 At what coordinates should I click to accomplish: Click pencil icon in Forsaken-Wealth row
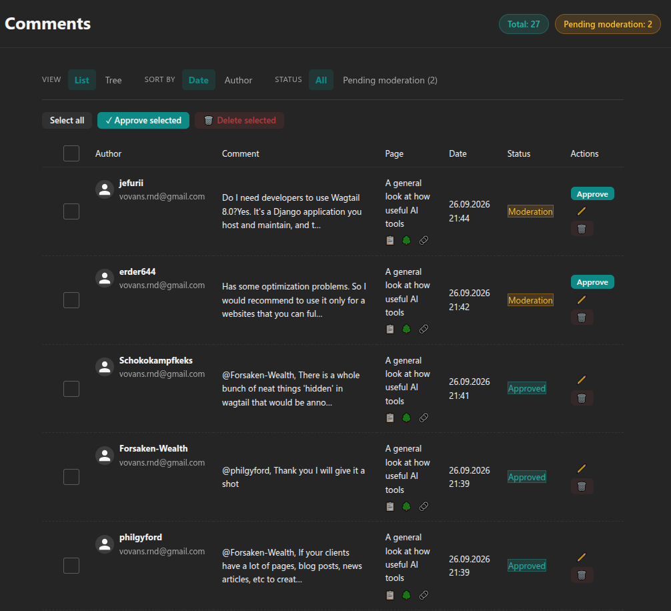click(581, 468)
